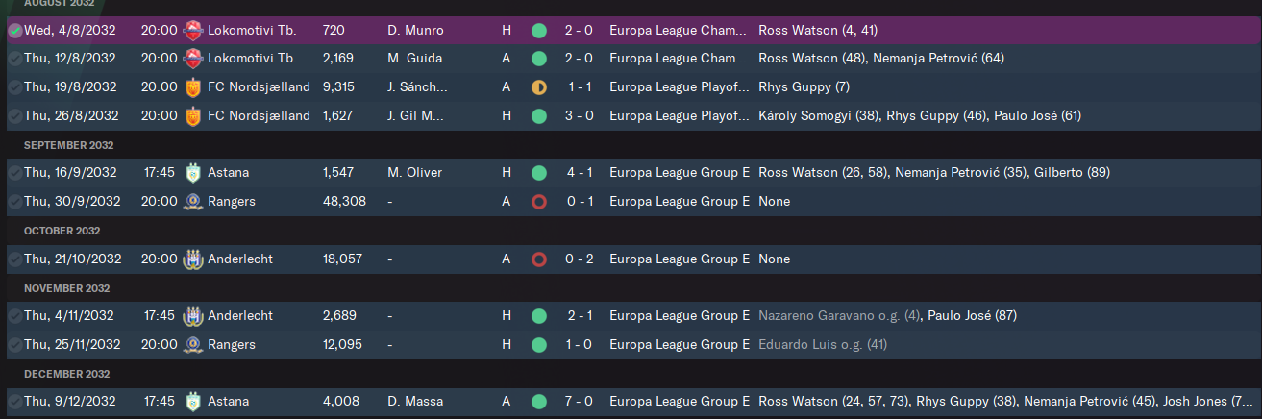Open the 2 - 1 Anderlecht match result

(579, 315)
